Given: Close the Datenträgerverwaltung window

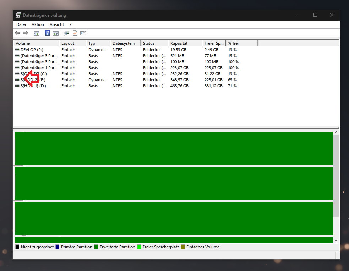Looking at the screenshot, I should (x=331, y=15).
